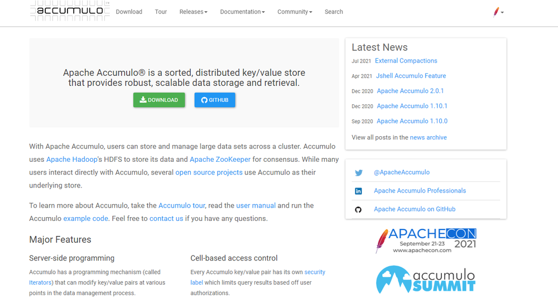Open the ApacheCon 2021 banner
The height and width of the screenshot is (303, 558).
point(426,241)
